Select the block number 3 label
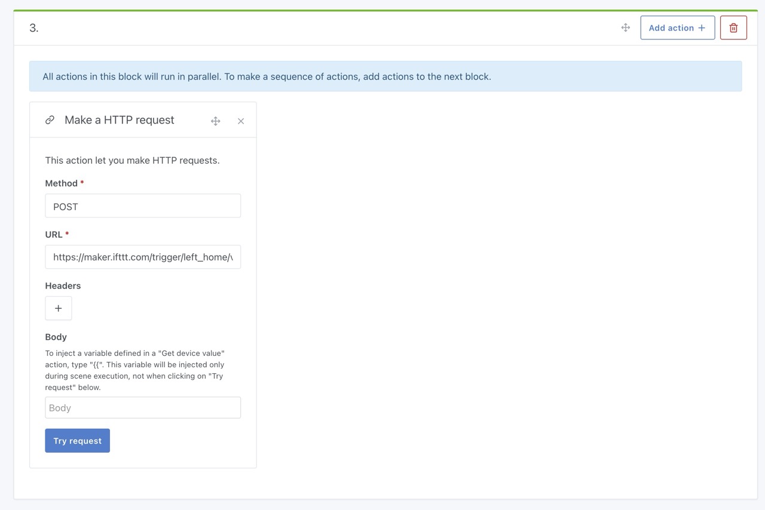The width and height of the screenshot is (765, 510). (34, 27)
